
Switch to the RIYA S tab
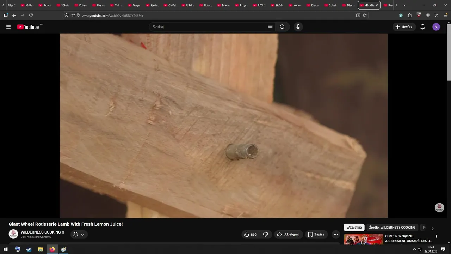point(259,5)
